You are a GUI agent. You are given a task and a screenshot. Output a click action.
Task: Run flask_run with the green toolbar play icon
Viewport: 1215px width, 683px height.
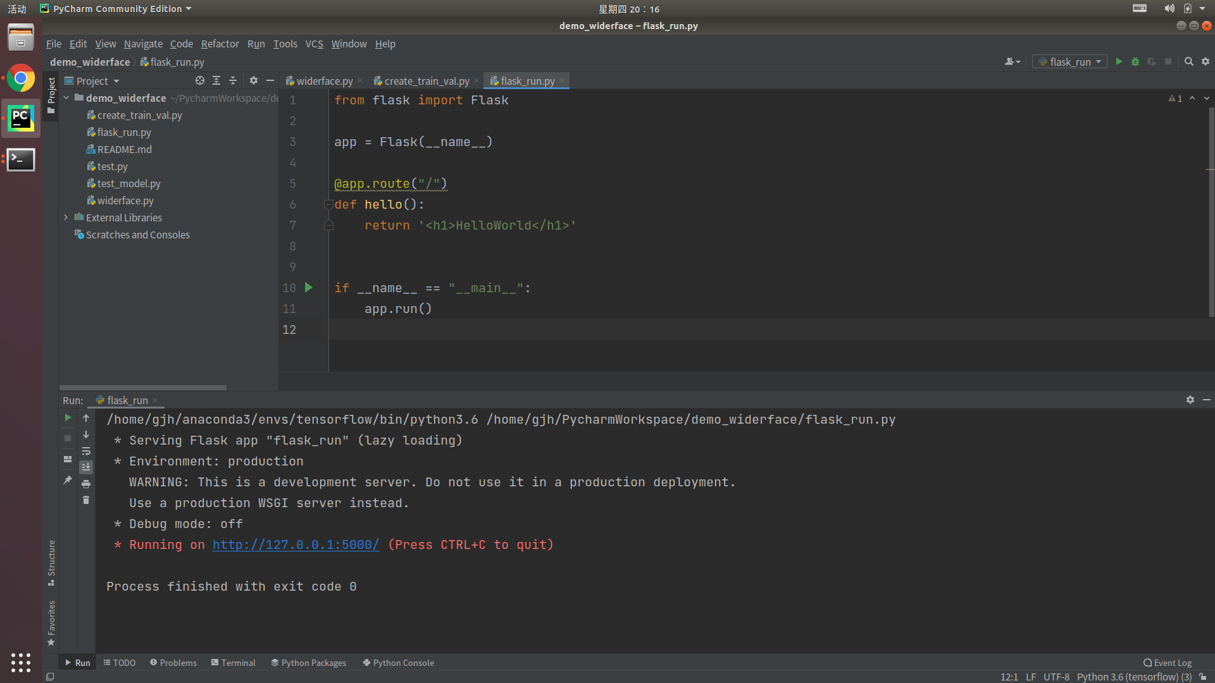tap(1119, 61)
